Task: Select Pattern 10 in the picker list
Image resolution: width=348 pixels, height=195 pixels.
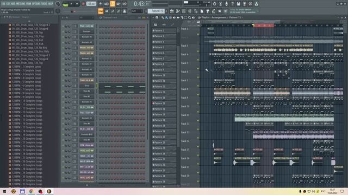Action: (164, 75)
